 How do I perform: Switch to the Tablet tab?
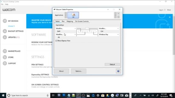(x=57, y=21)
